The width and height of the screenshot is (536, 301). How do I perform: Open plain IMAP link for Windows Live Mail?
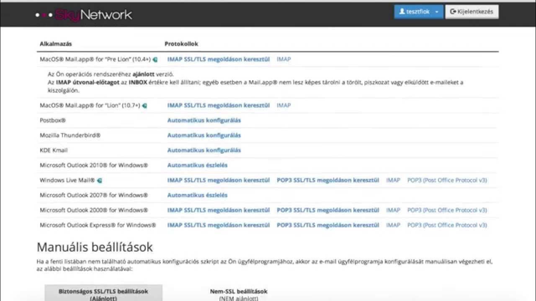(x=393, y=180)
